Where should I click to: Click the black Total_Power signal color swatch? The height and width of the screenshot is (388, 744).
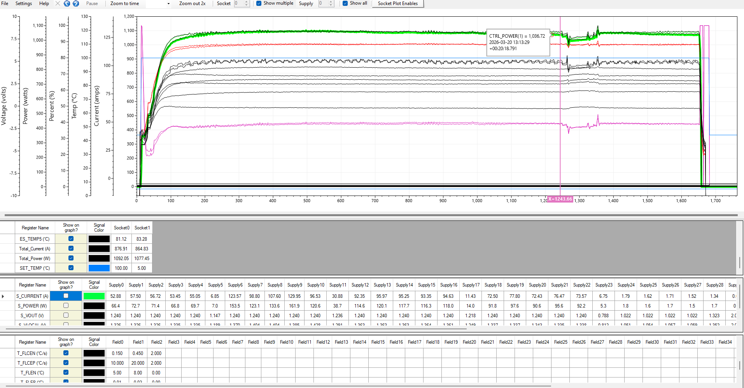click(99, 258)
